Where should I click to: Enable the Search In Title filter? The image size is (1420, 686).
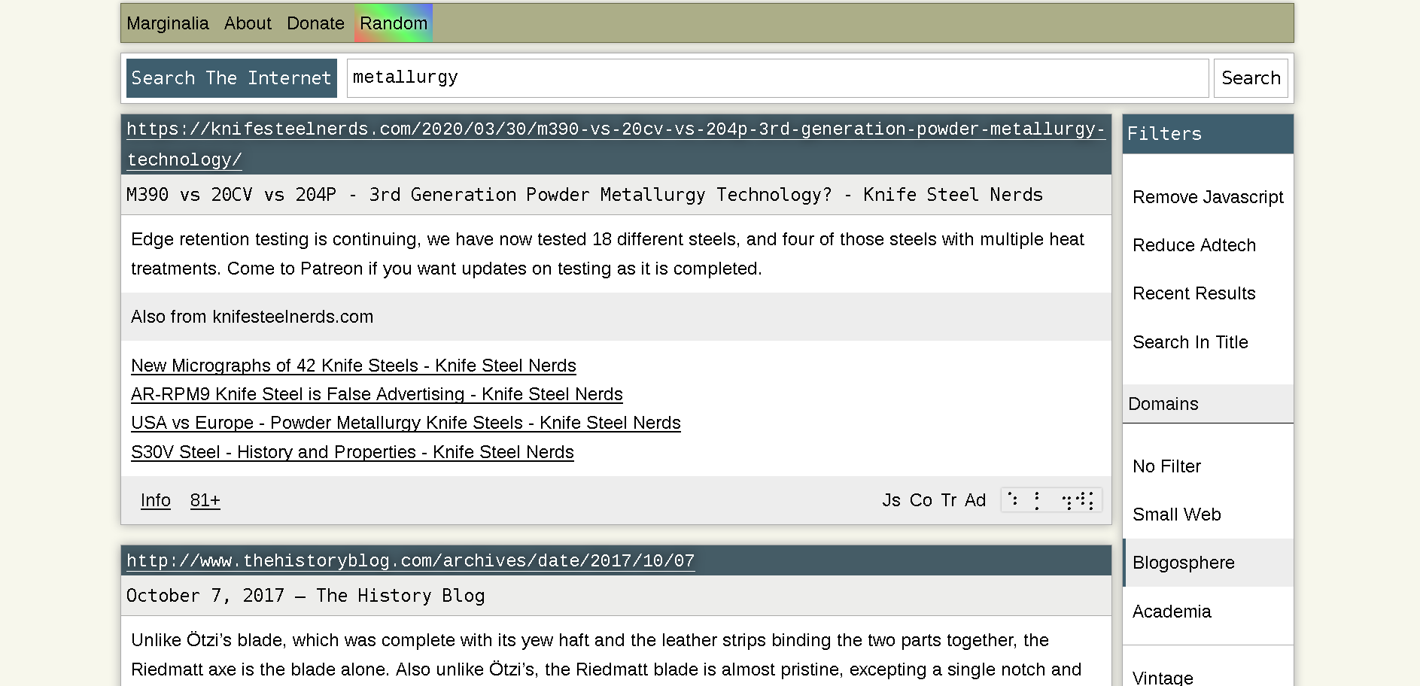pyautogui.click(x=1190, y=342)
